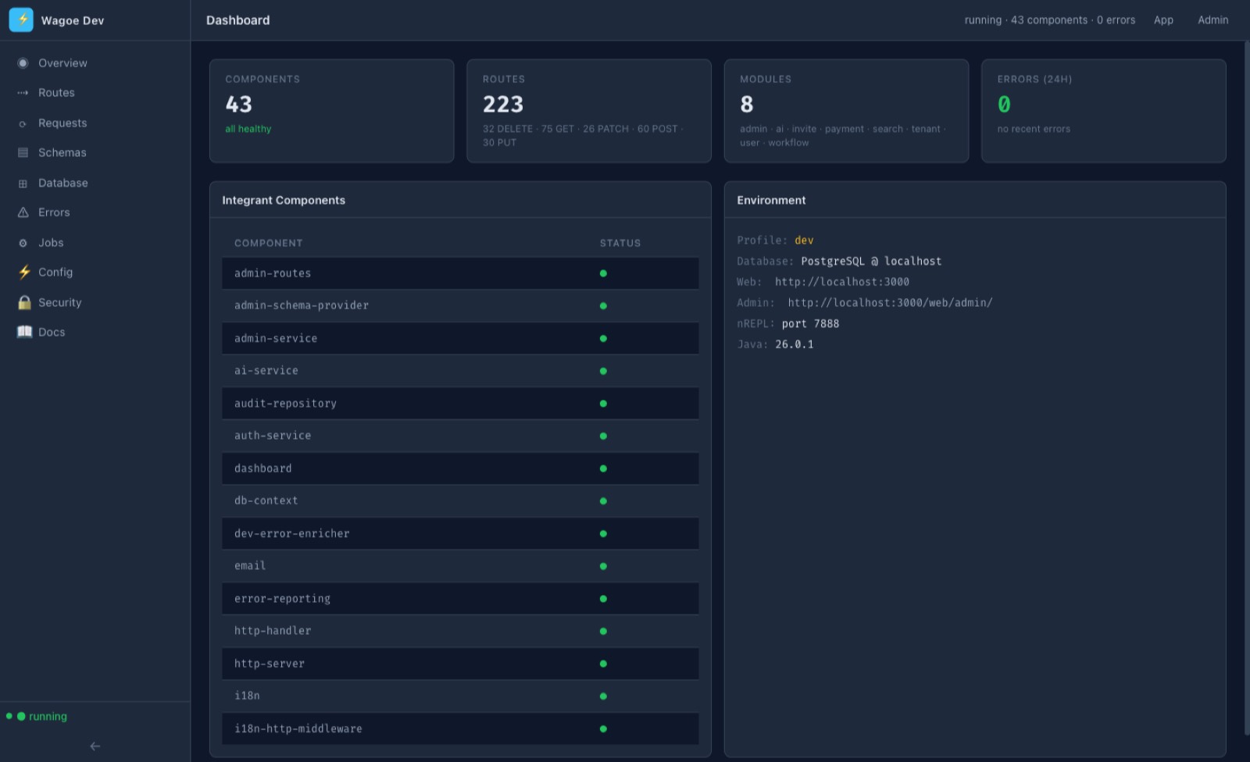Collapse the sidebar with the left arrow
Image resolution: width=1250 pixels, height=762 pixels.
coord(95,746)
